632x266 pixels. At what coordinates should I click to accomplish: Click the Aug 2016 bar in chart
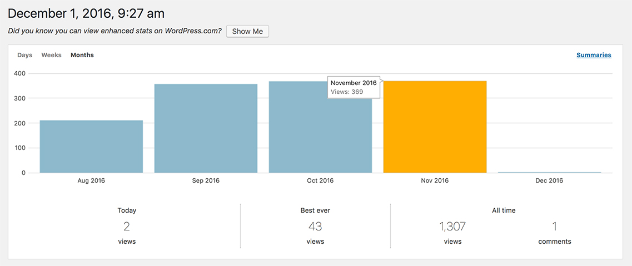point(91,147)
